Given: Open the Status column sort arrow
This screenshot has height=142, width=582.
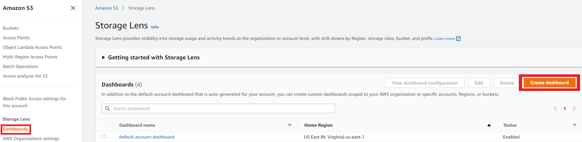Looking at the screenshot, I should tap(574, 125).
